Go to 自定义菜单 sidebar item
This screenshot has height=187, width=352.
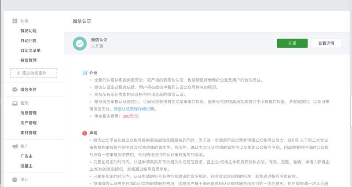pyautogui.click(x=30, y=51)
